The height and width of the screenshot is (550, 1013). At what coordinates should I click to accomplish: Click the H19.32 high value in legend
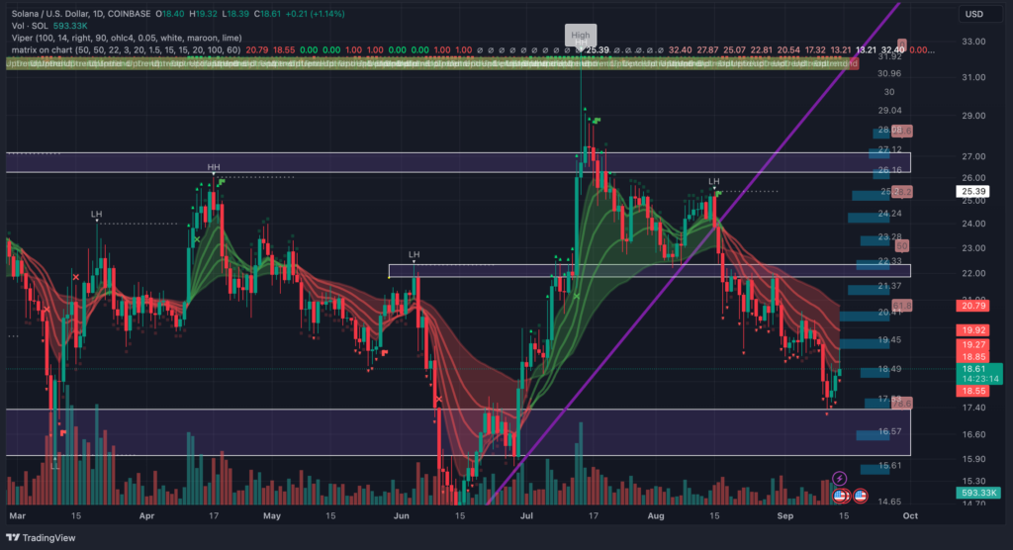pos(202,14)
